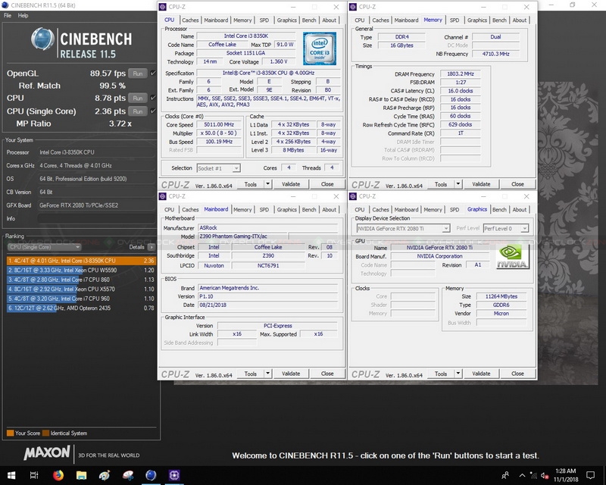Switch to Cinebench via its taskbar icon
This screenshot has width=606, height=485.
(x=151, y=475)
